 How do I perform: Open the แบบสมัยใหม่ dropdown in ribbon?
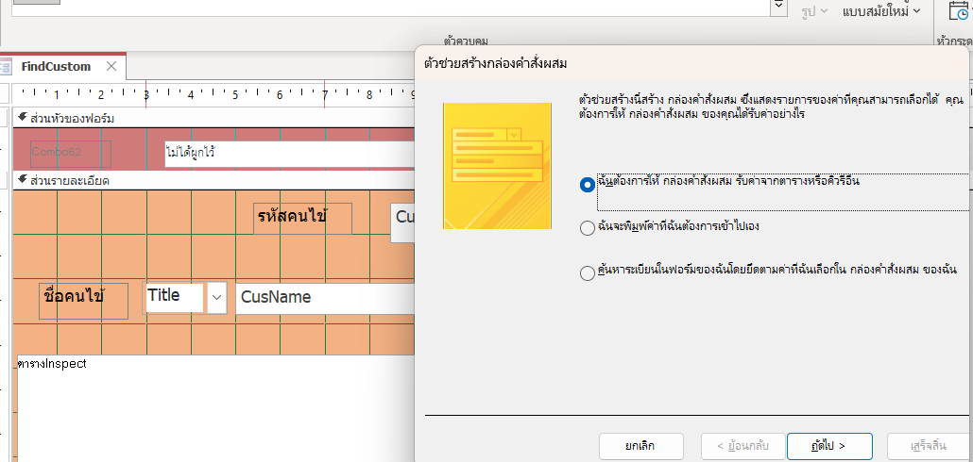[881, 11]
